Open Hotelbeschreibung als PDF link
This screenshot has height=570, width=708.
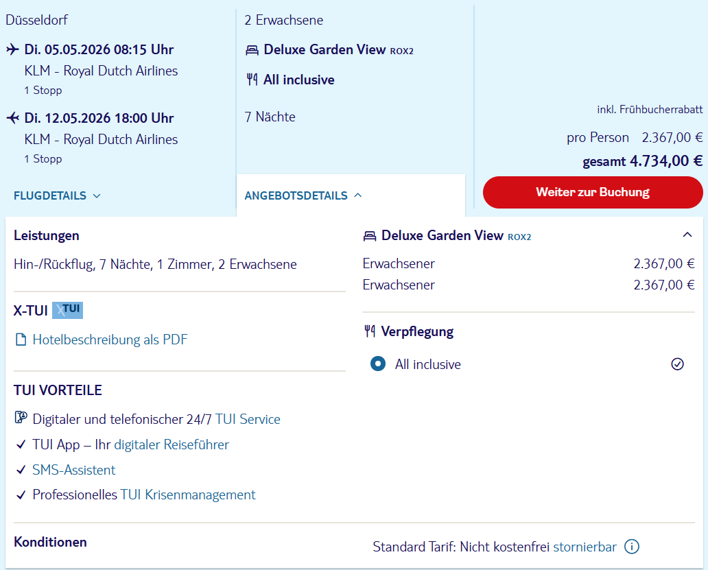tap(110, 340)
